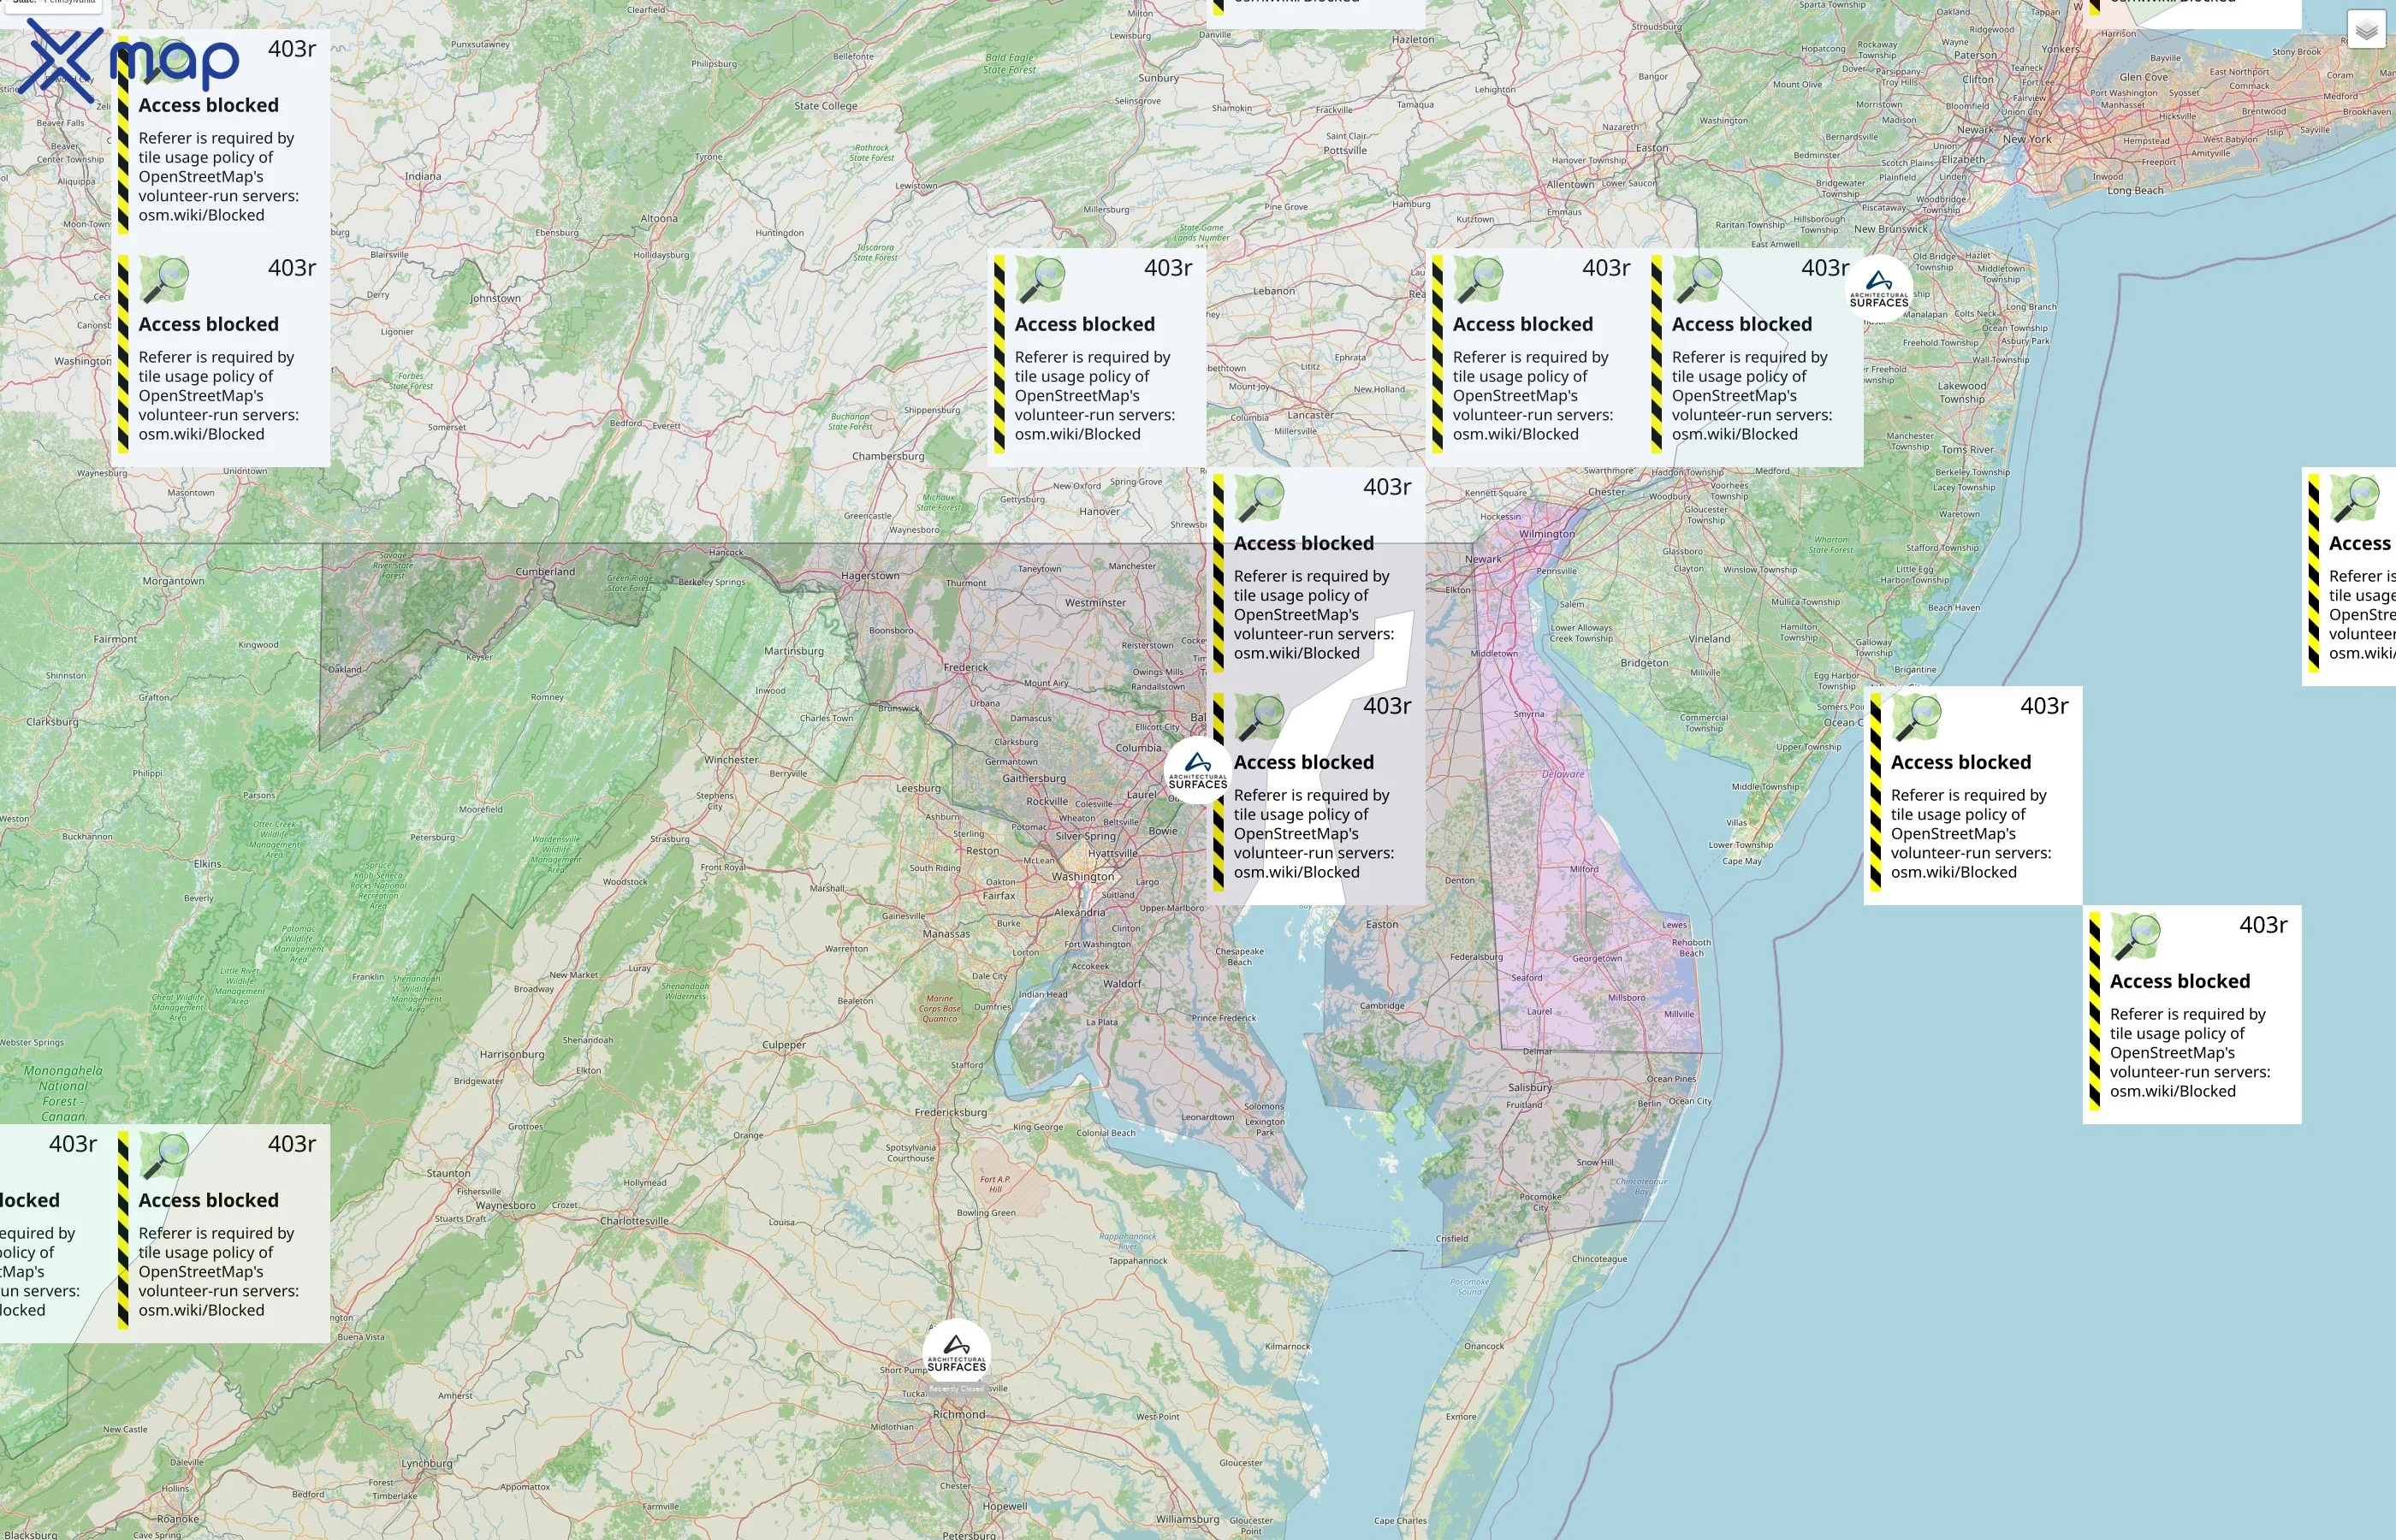Screen dimensions: 2396x1540
Task: Click the Waldorf label on the map
Action: pos(1122,984)
